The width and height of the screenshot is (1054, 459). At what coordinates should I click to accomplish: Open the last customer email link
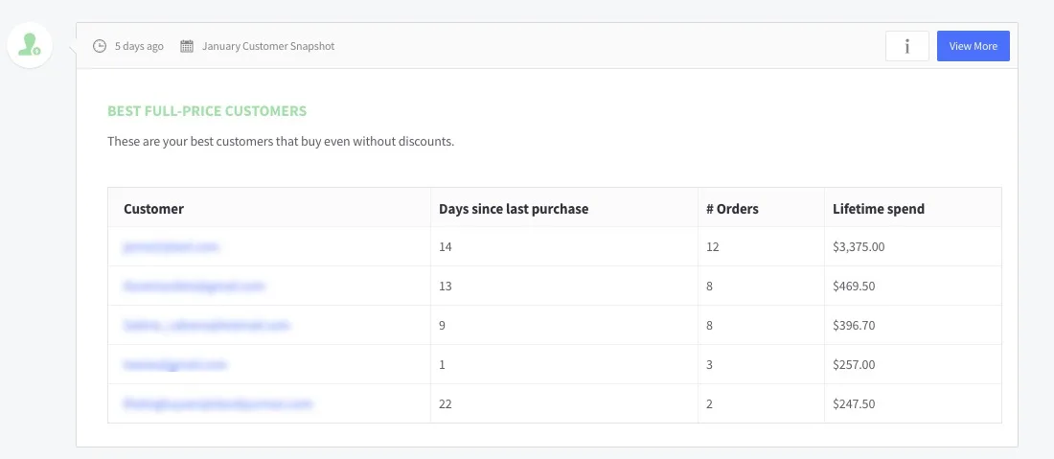218,404
